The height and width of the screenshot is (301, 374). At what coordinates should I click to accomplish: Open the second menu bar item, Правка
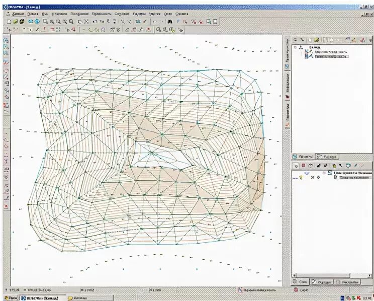point(33,14)
